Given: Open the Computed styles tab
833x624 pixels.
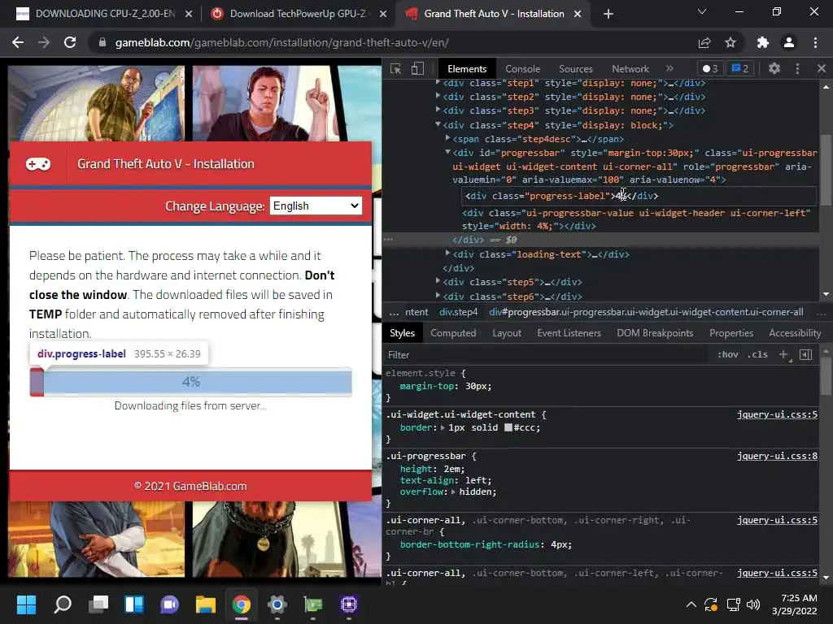Looking at the screenshot, I should (x=453, y=333).
